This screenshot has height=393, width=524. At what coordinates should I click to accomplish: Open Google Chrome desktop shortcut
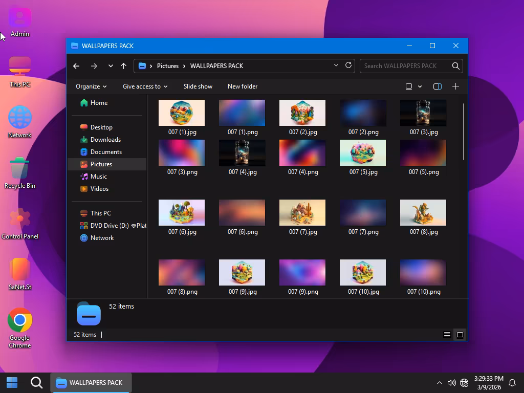click(20, 320)
